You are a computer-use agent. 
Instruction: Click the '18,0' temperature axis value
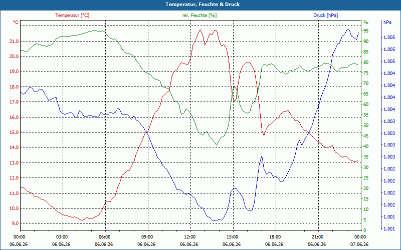click(x=14, y=86)
